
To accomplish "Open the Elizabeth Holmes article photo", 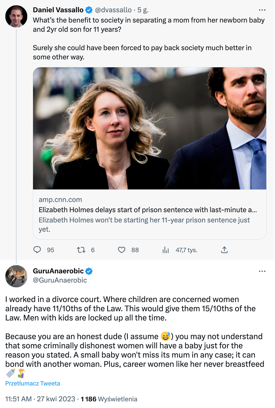I will [x=150, y=128].
